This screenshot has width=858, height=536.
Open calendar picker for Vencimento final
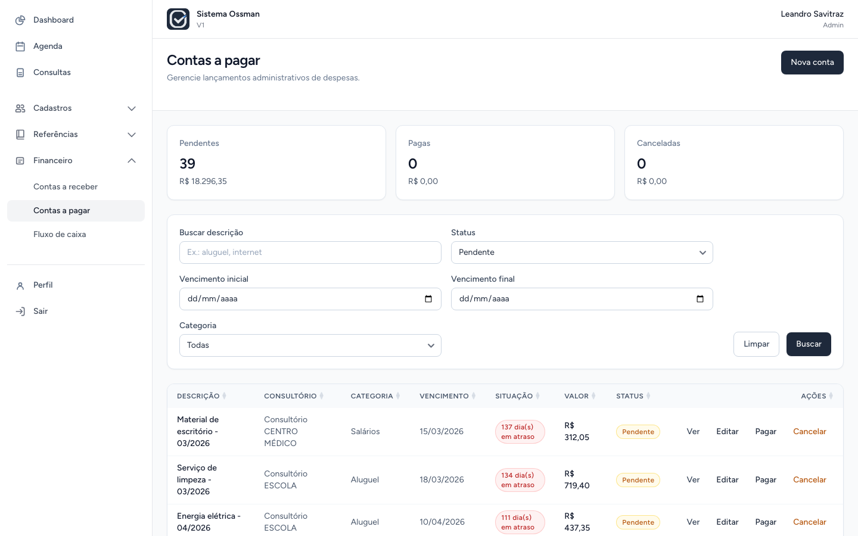[700, 299]
